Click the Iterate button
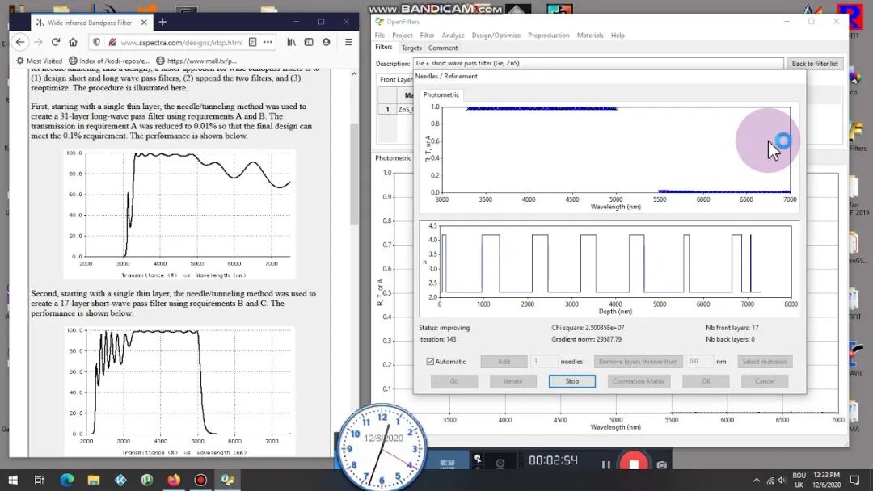Viewport: 873px width, 491px height. 512,381
